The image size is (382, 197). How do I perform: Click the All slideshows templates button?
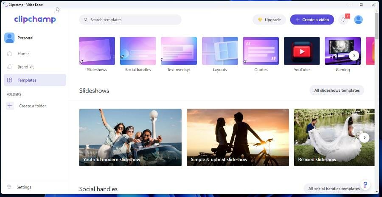337,90
